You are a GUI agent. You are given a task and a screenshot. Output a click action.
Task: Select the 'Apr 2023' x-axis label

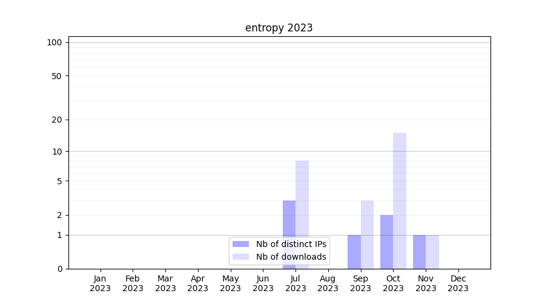197,283
